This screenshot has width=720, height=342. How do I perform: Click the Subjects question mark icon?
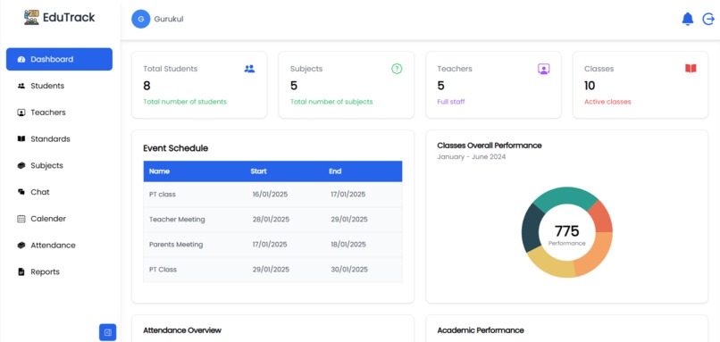(x=397, y=69)
